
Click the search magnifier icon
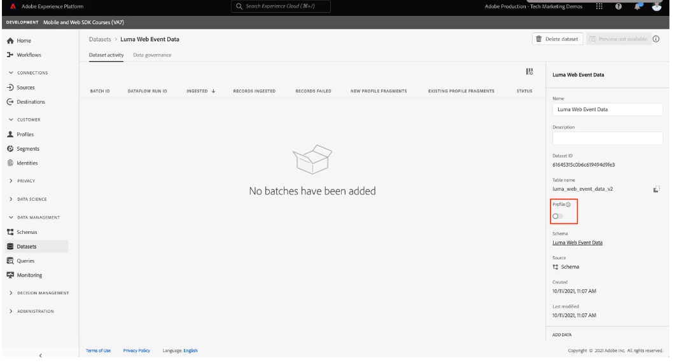coord(239,6)
